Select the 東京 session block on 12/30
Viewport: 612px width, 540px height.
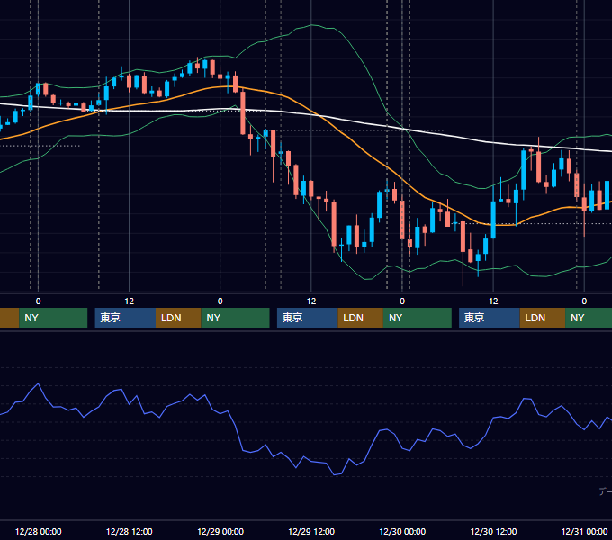tap(490, 318)
